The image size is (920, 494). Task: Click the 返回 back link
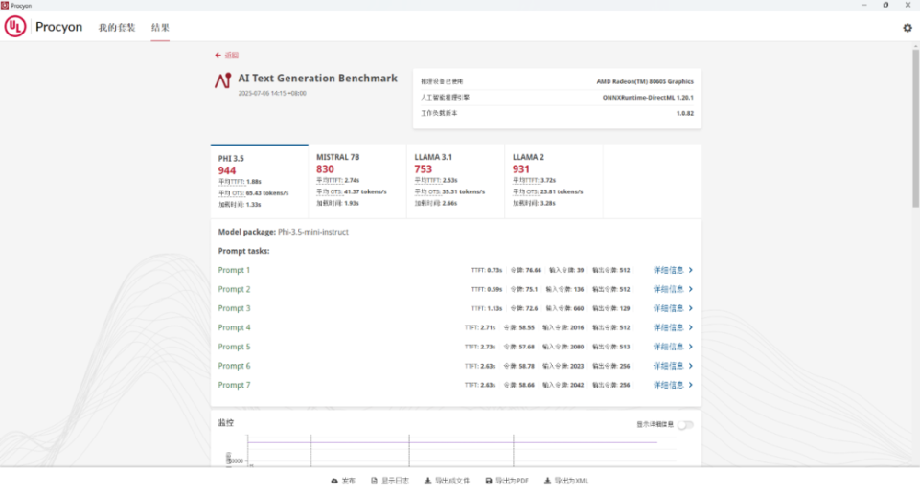[x=232, y=56]
